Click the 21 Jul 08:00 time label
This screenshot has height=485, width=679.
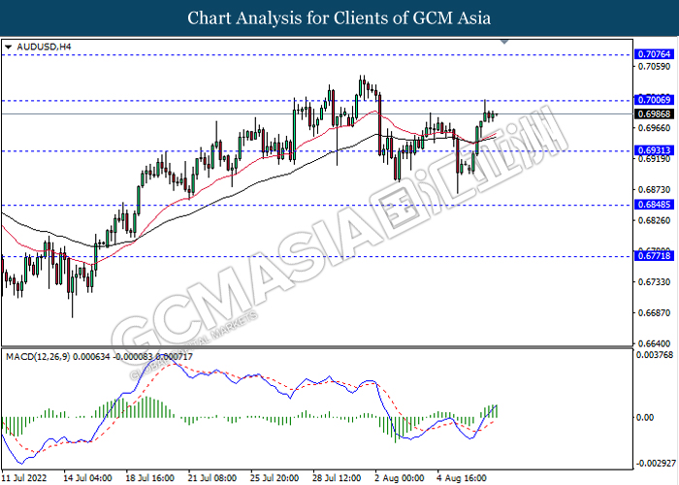tap(212, 478)
